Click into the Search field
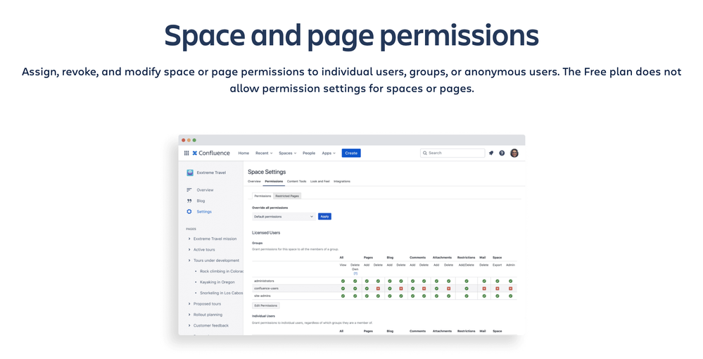Image resolution: width=703 pixels, height=359 pixels. click(452, 153)
